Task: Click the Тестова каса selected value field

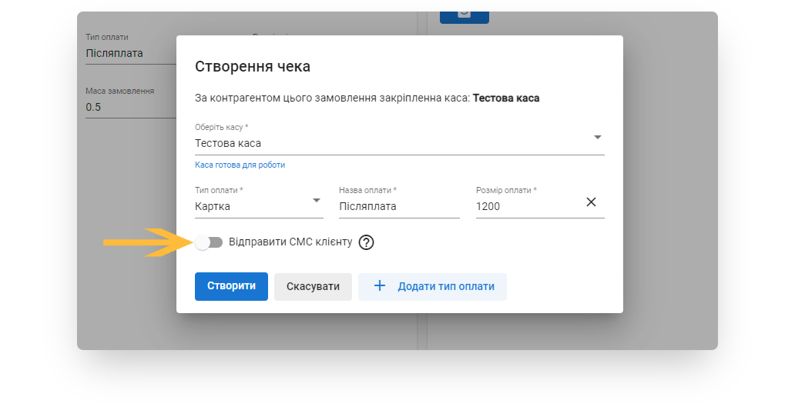Action: (x=385, y=143)
